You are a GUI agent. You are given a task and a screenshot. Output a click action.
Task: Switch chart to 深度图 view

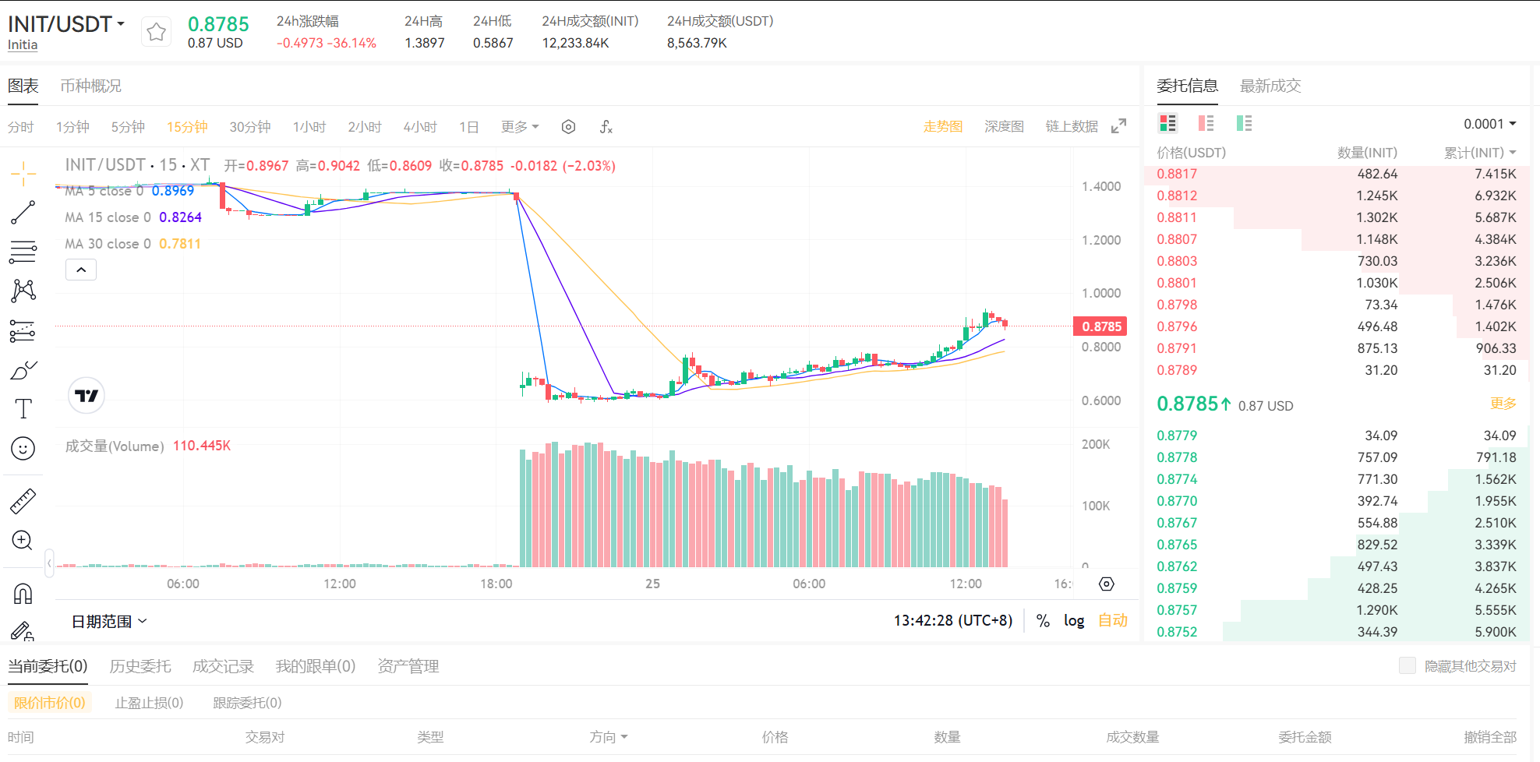1004,126
